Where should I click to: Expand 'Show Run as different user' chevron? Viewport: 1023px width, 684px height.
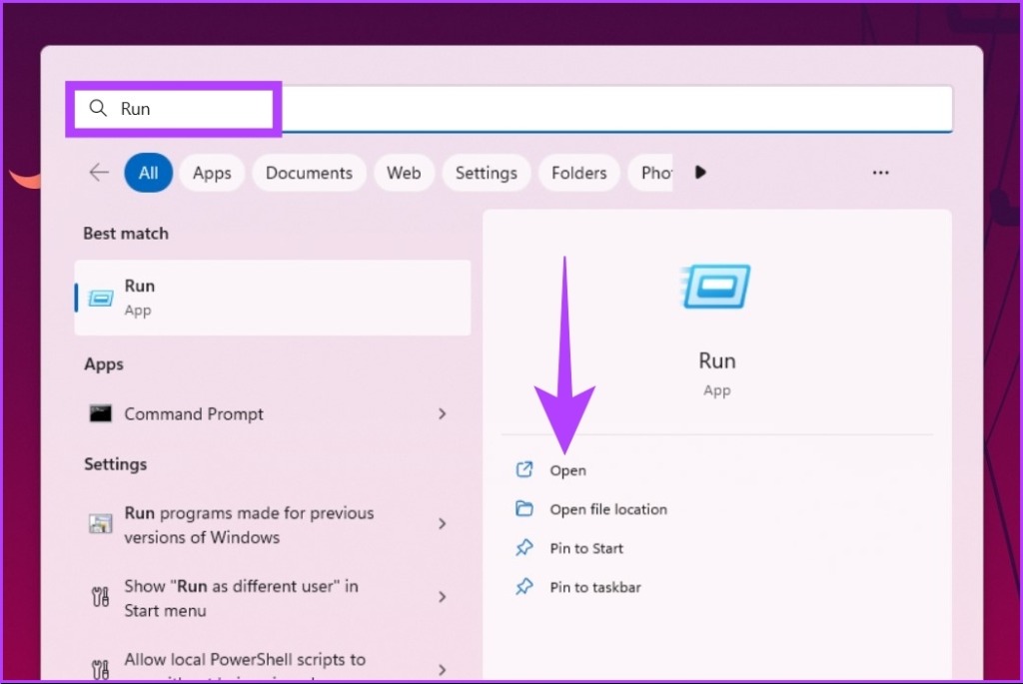442,597
